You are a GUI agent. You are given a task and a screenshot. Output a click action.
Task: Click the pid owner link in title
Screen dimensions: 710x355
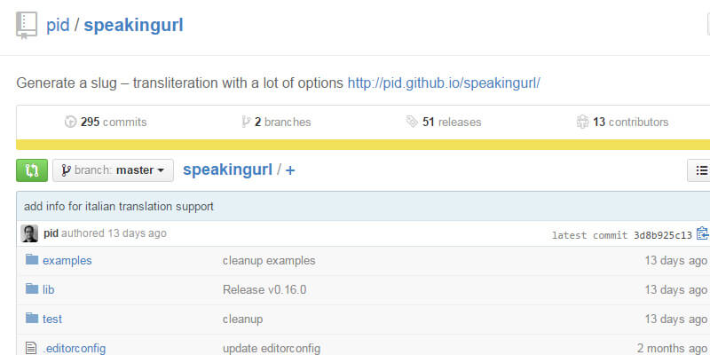(58, 25)
